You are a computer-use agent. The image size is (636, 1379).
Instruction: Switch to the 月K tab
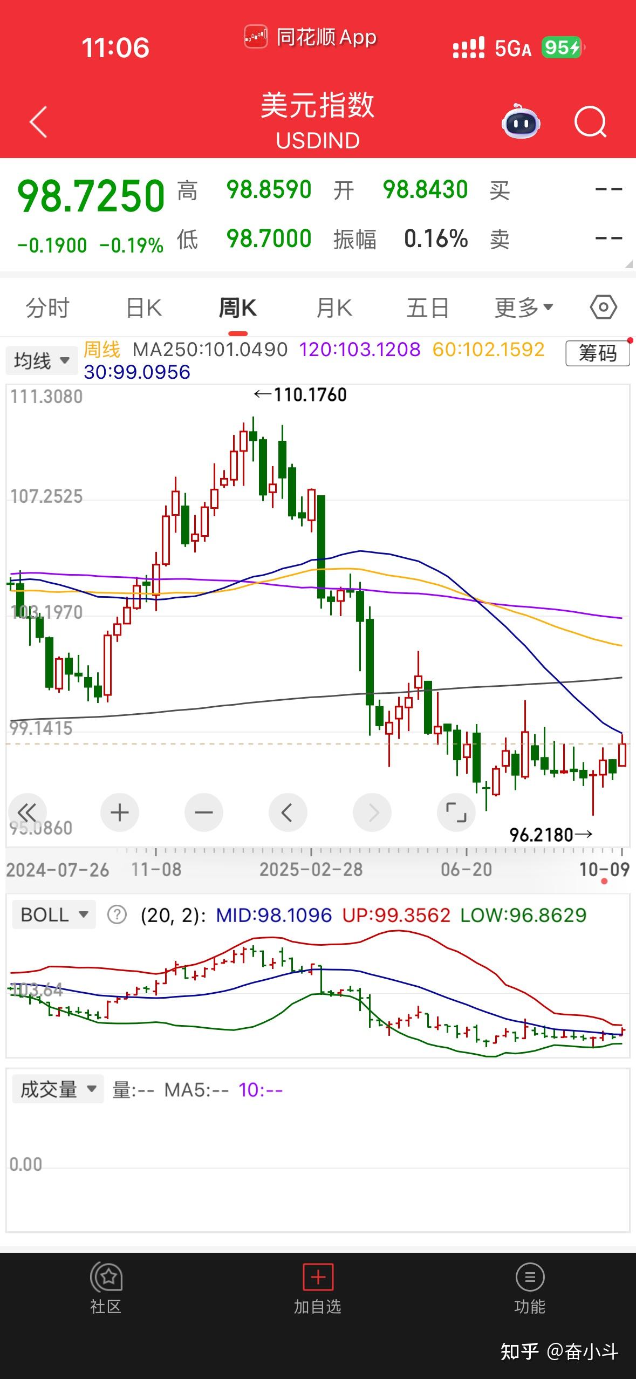(334, 308)
